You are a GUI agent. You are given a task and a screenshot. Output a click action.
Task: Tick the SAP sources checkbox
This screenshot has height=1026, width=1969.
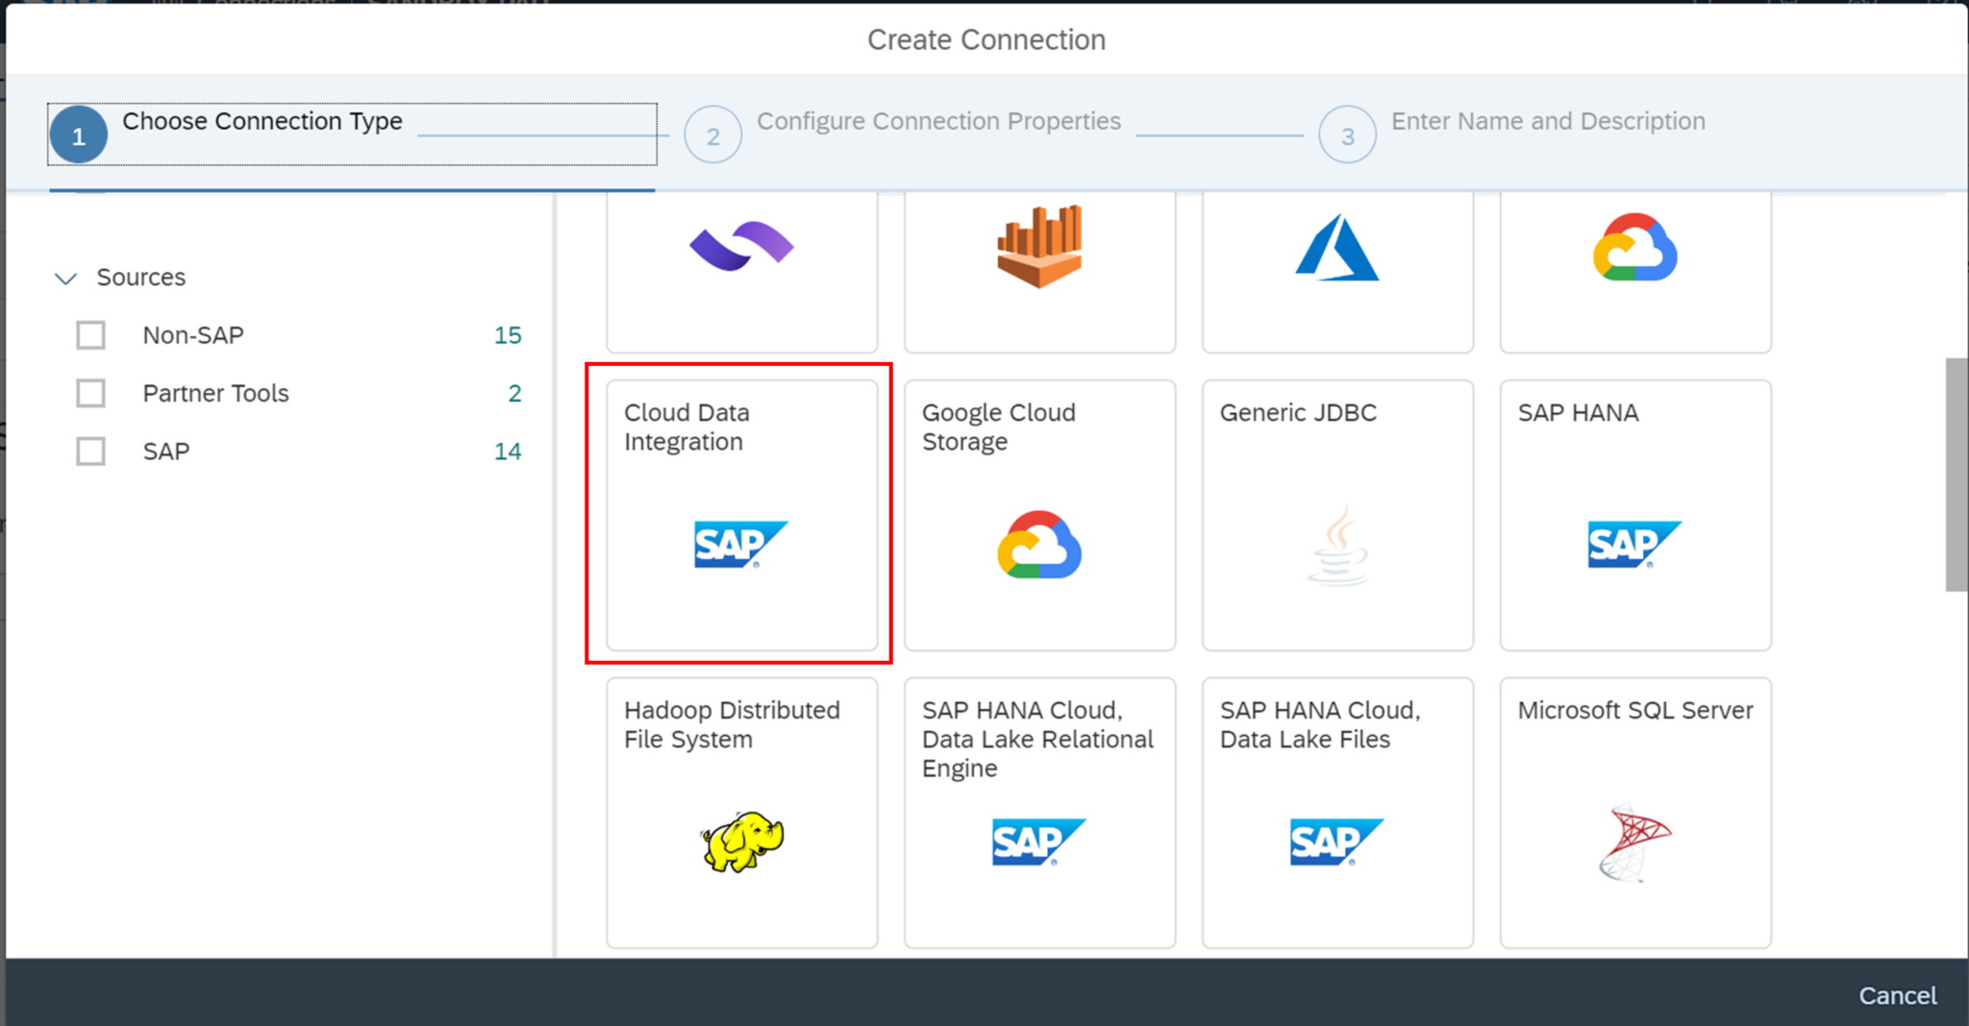(91, 452)
